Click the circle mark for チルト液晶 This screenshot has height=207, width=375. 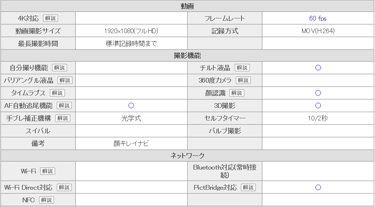[318, 68]
